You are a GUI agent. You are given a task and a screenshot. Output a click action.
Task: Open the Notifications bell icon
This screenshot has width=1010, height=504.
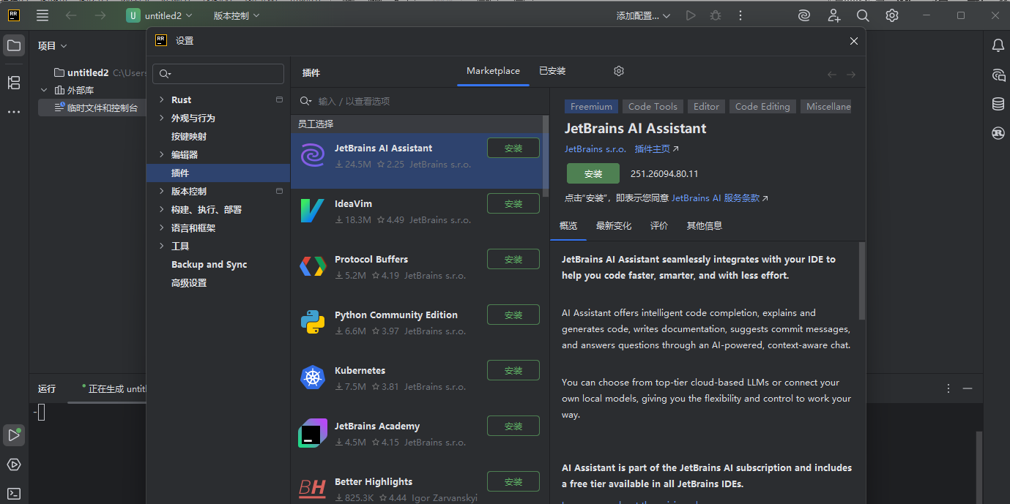(998, 46)
